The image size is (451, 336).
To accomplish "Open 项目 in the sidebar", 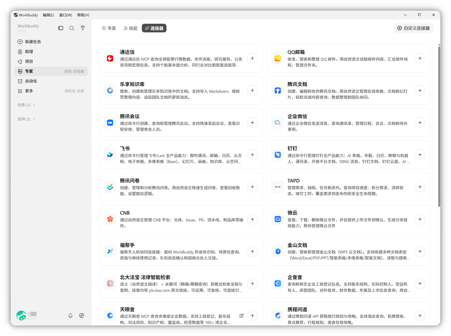I will [51, 61].
